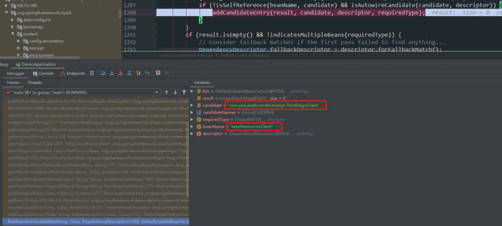
Task: Select next frame with down arrow
Action: (175, 92)
